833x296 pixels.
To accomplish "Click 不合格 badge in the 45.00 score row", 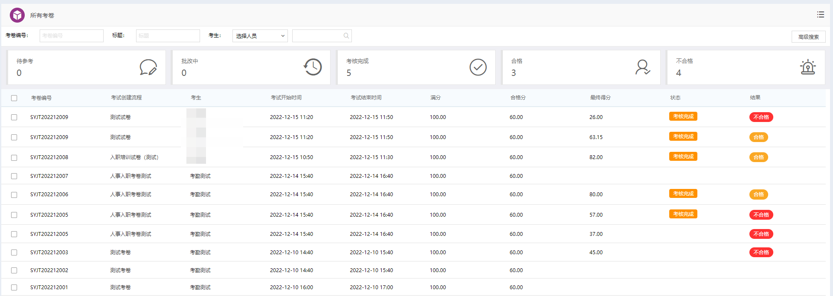I will (x=761, y=252).
